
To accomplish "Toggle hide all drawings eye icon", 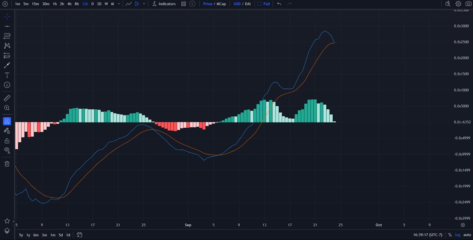I will [7, 150].
